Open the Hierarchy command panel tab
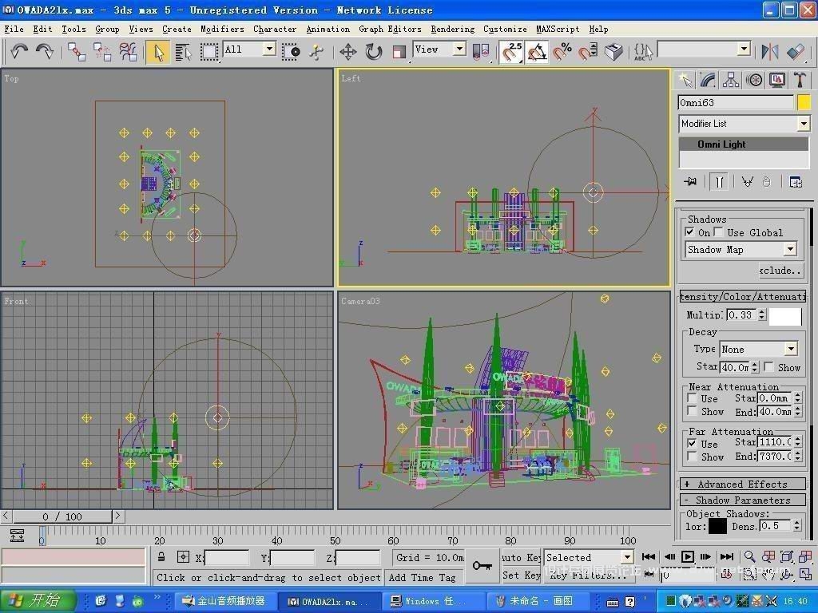 [x=731, y=80]
